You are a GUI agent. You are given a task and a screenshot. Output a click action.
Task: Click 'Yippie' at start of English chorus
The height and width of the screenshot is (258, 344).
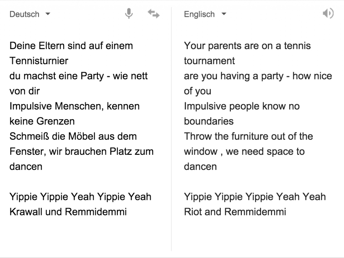[x=198, y=197]
